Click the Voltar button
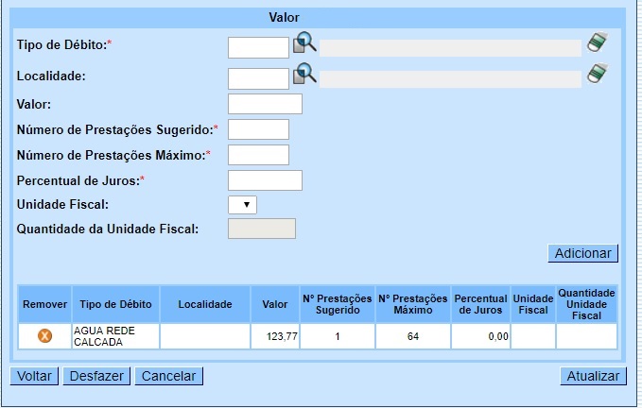642x408 pixels. coord(34,376)
